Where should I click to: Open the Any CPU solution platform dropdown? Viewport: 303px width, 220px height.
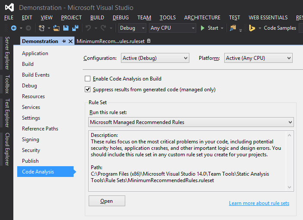coord(172,28)
